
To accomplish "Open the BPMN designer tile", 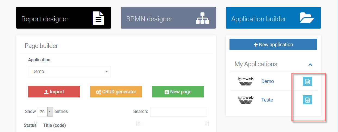I will tap(168, 18).
